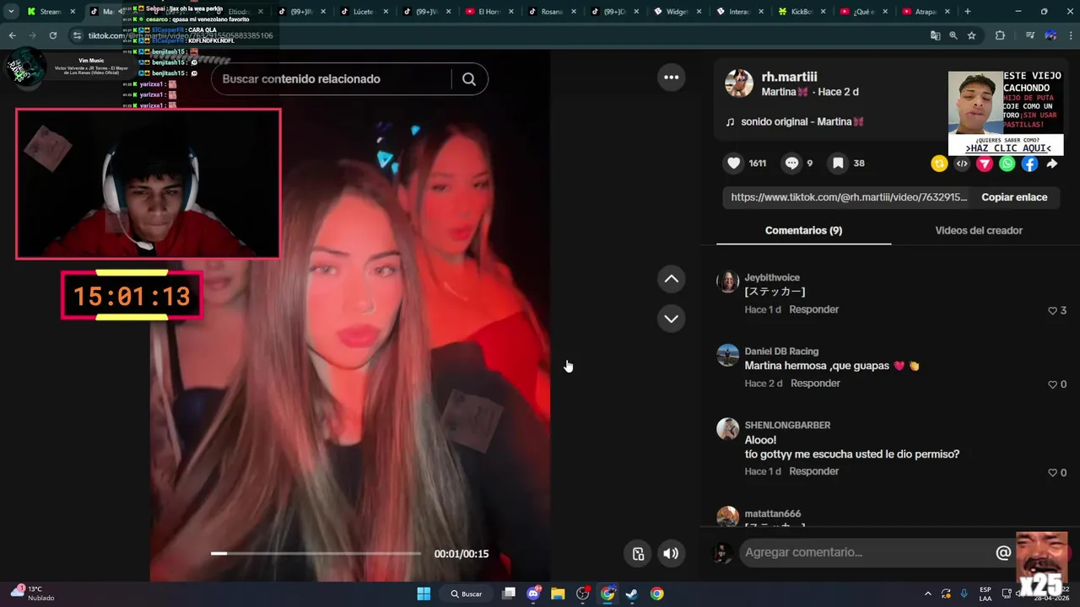Go to the next video with down chevron
1080x607 pixels.
click(x=671, y=319)
